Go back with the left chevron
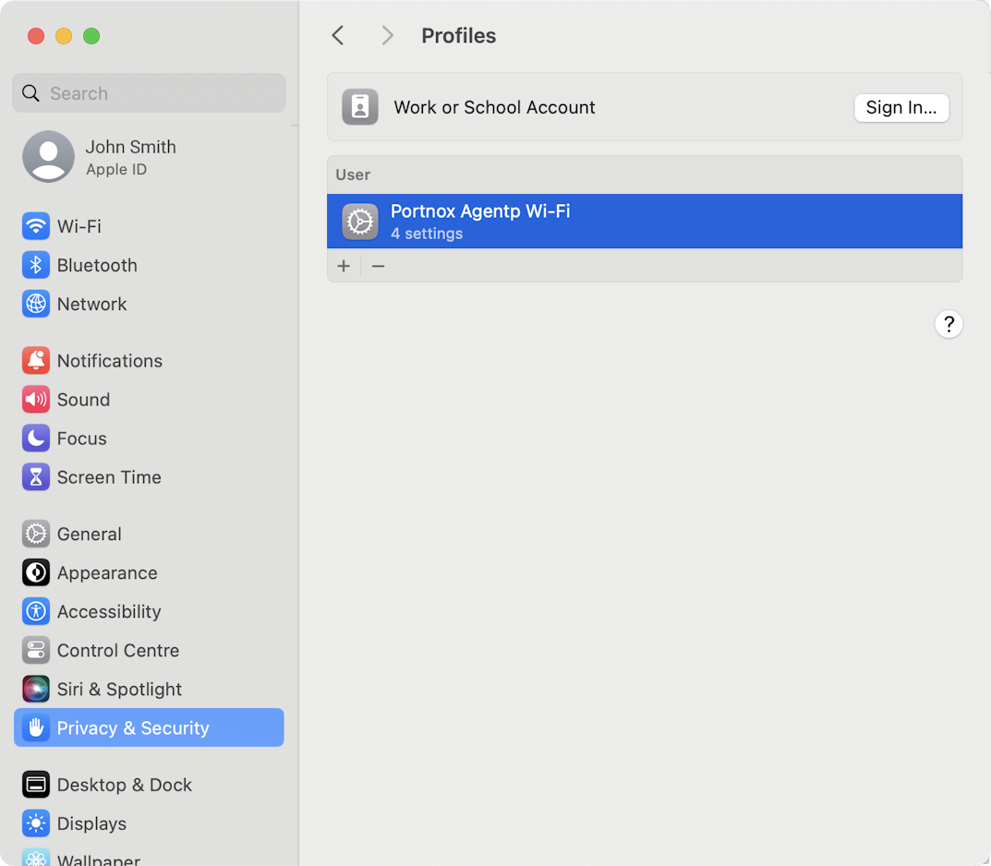Viewport: 991px width, 866px height. 338,35
